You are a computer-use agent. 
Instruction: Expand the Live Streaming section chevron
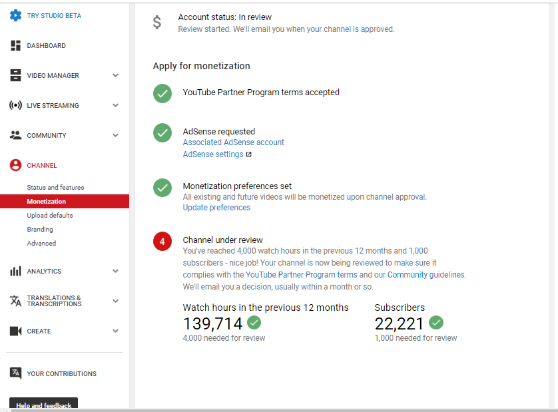coord(115,105)
